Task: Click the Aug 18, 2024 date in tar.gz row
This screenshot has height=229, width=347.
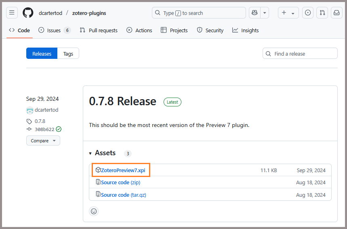Action: pyautogui.click(x=311, y=195)
